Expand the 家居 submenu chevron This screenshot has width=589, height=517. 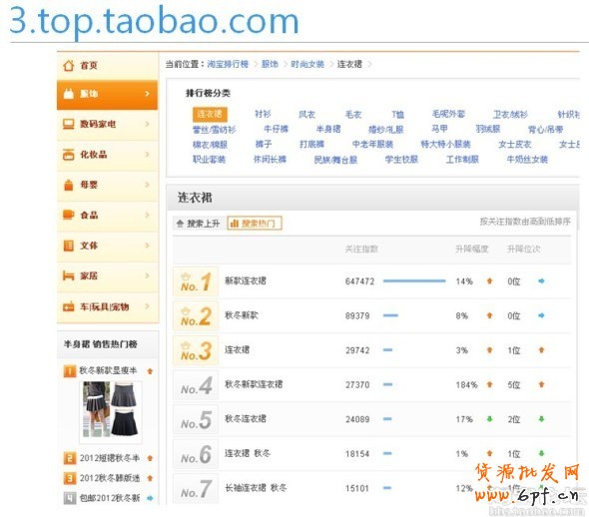(x=148, y=275)
